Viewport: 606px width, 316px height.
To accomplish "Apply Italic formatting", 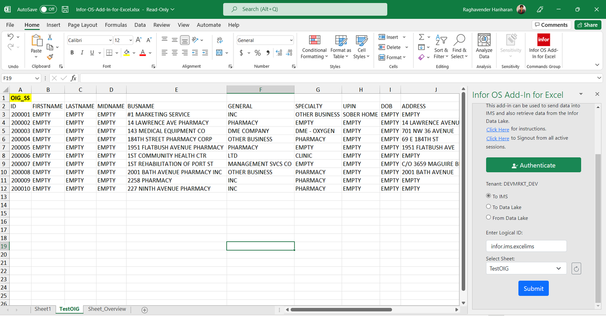I will (x=82, y=53).
